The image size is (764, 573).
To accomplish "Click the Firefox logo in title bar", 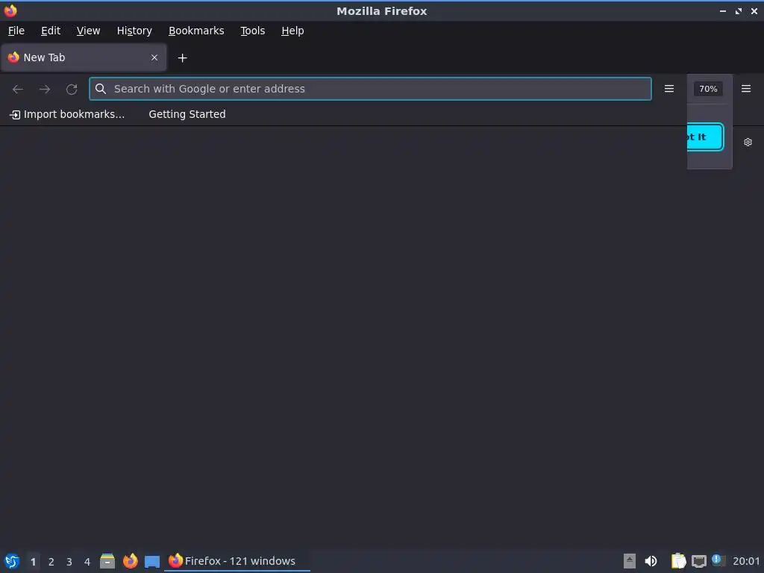I will pos(10,10).
